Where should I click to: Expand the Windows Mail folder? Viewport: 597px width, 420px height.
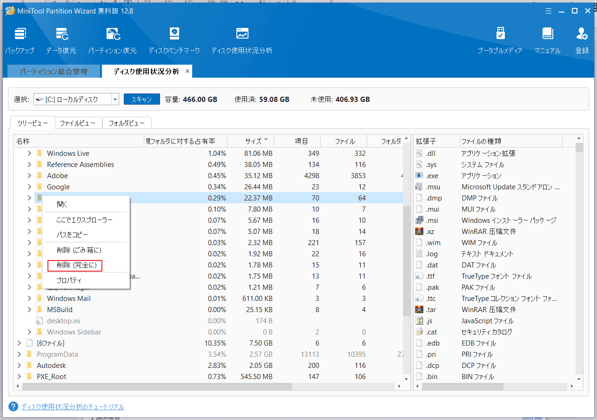29,299
